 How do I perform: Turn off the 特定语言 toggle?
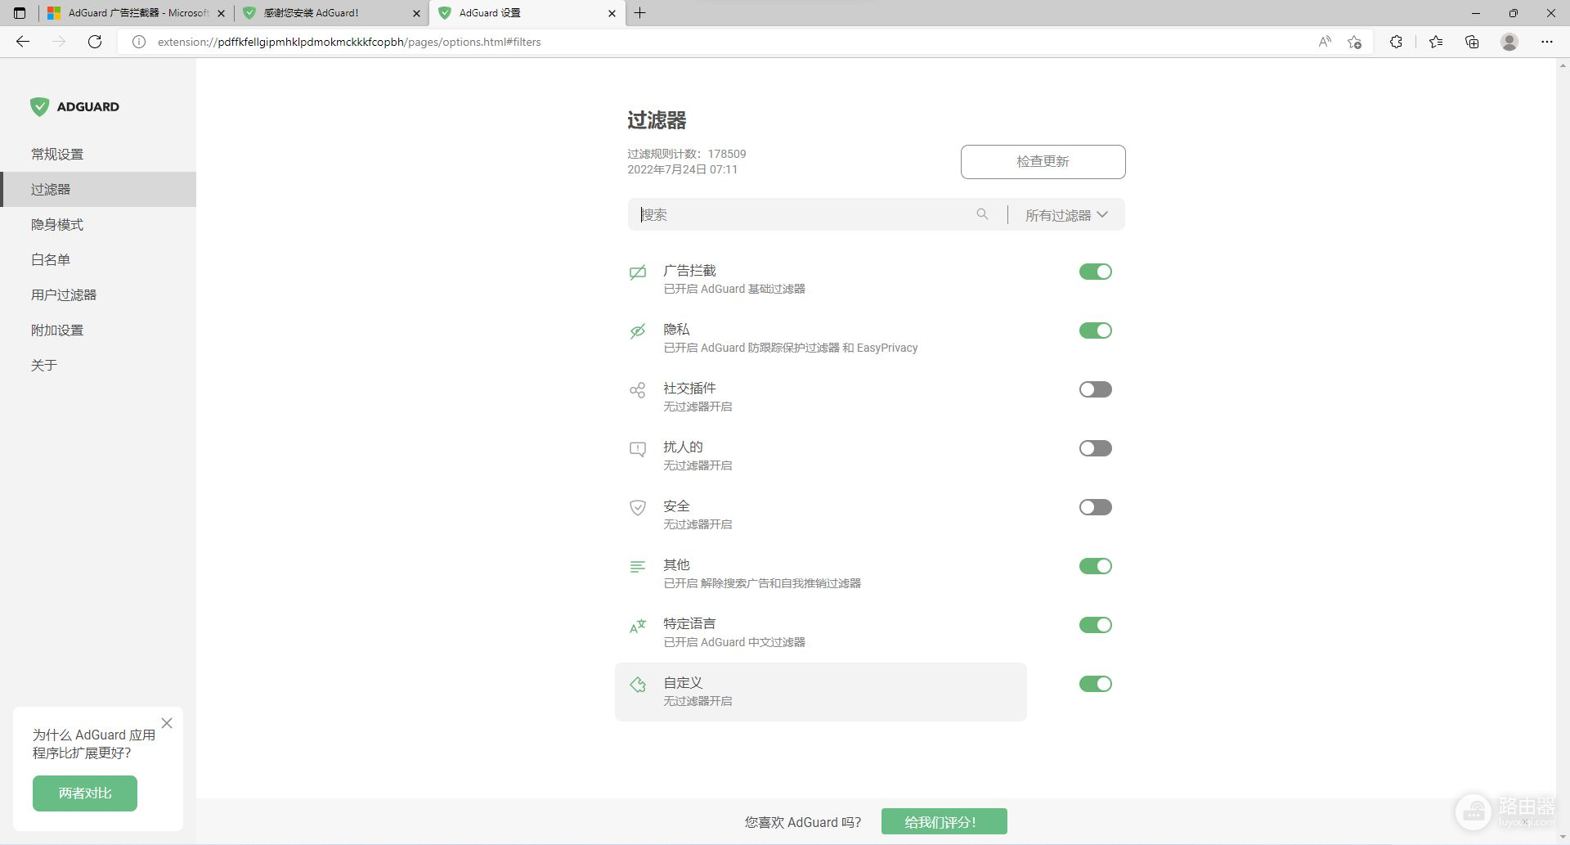(1096, 625)
